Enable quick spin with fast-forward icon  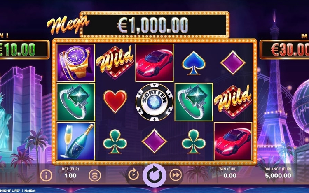pos(176,174)
